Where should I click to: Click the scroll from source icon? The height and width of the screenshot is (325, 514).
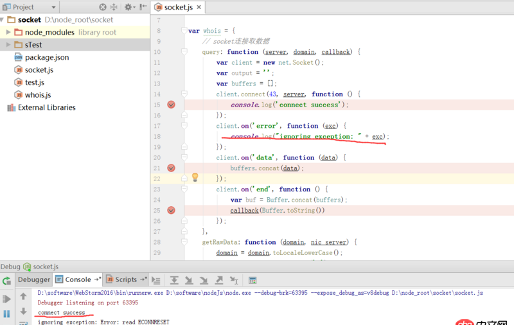103,7
